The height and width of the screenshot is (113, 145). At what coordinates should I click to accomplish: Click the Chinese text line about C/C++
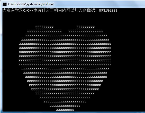pyautogui.click(x=60, y=10)
